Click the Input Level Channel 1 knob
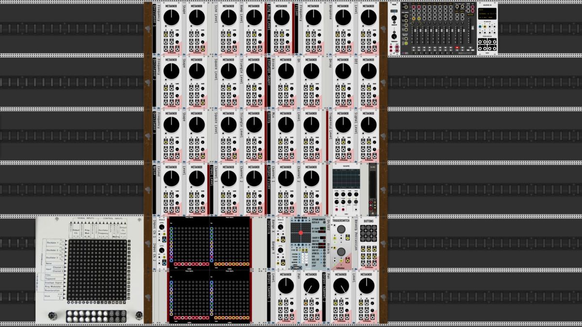The height and width of the screenshot is (327, 582). pyautogui.click(x=228, y=179)
